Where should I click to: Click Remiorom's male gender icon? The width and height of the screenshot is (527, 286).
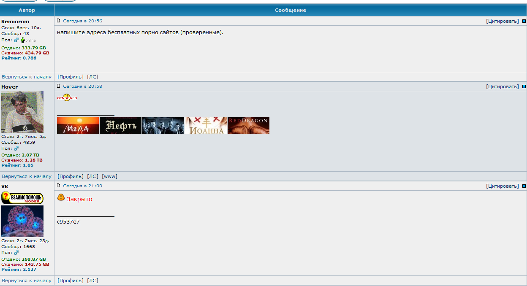pos(16,40)
